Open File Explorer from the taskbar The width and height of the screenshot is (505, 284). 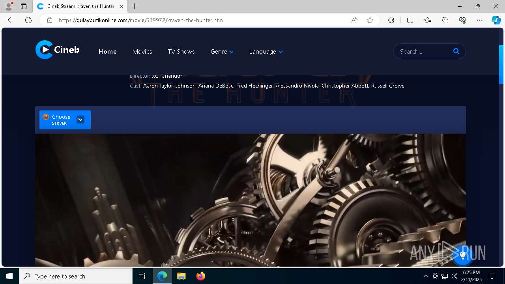point(181,276)
